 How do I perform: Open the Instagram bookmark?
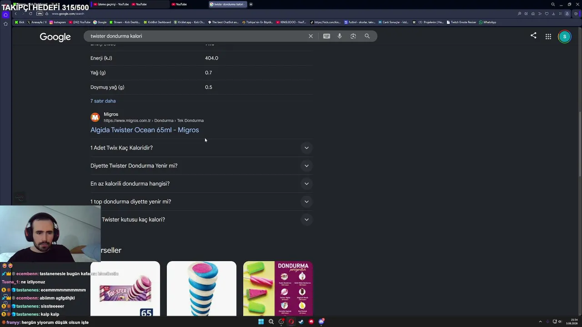[57, 22]
